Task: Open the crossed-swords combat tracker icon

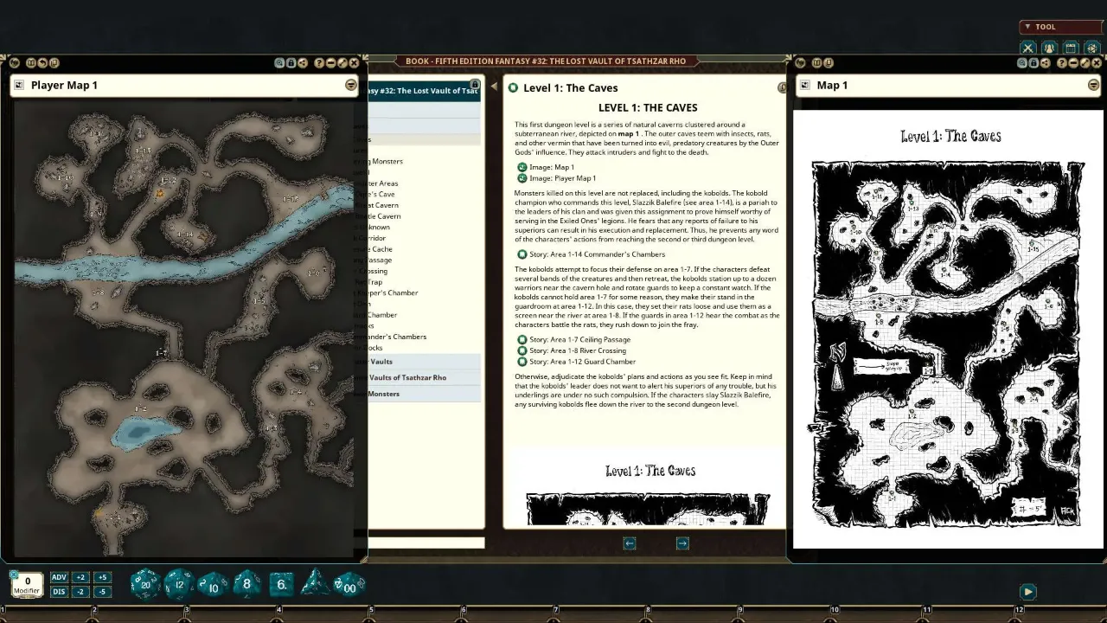Action: click(1028, 48)
